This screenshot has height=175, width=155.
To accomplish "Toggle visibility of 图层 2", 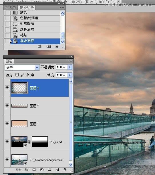I will [7, 106].
